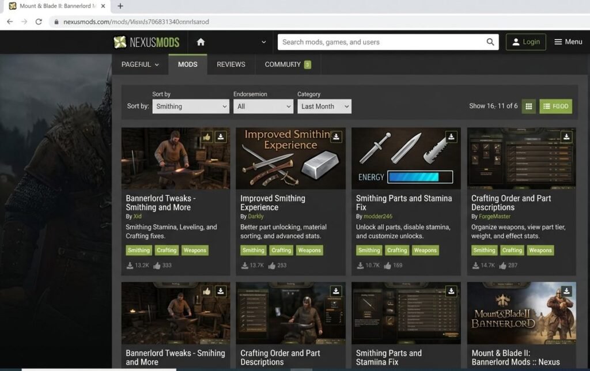Open the COMMURTY tab

point(288,65)
